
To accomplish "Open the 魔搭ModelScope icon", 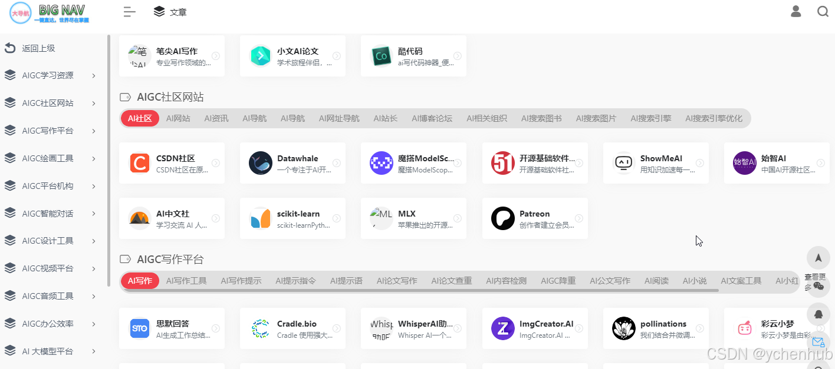I will 381,163.
